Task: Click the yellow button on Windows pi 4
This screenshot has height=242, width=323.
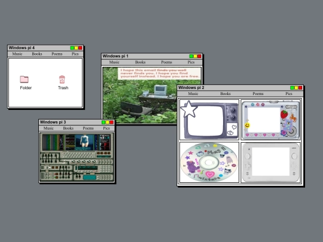Action: click(76, 48)
